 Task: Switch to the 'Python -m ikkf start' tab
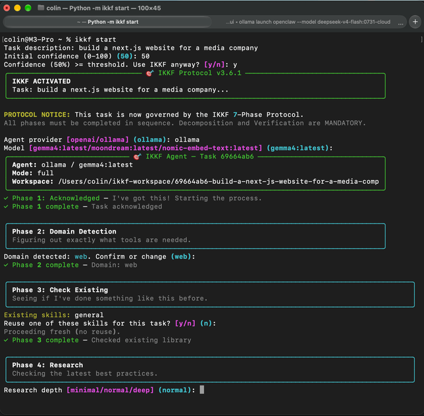[x=107, y=22]
